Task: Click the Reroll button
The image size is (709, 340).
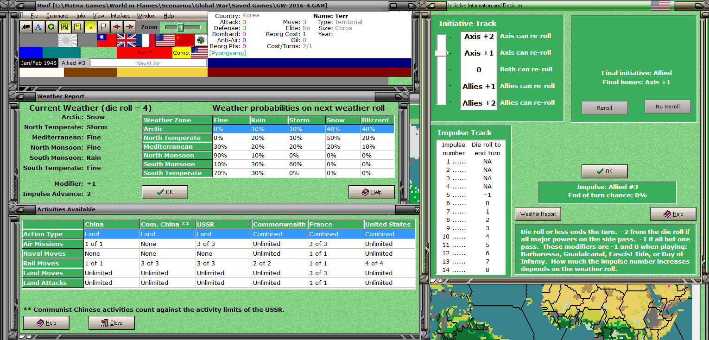Action: pos(604,107)
